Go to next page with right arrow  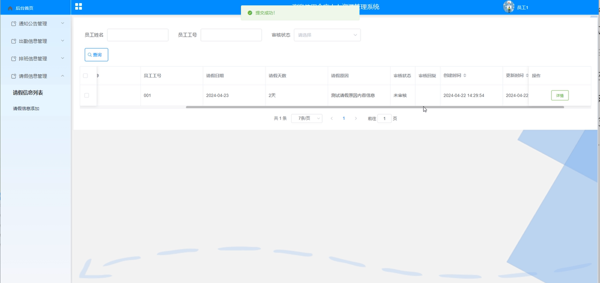(356, 118)
